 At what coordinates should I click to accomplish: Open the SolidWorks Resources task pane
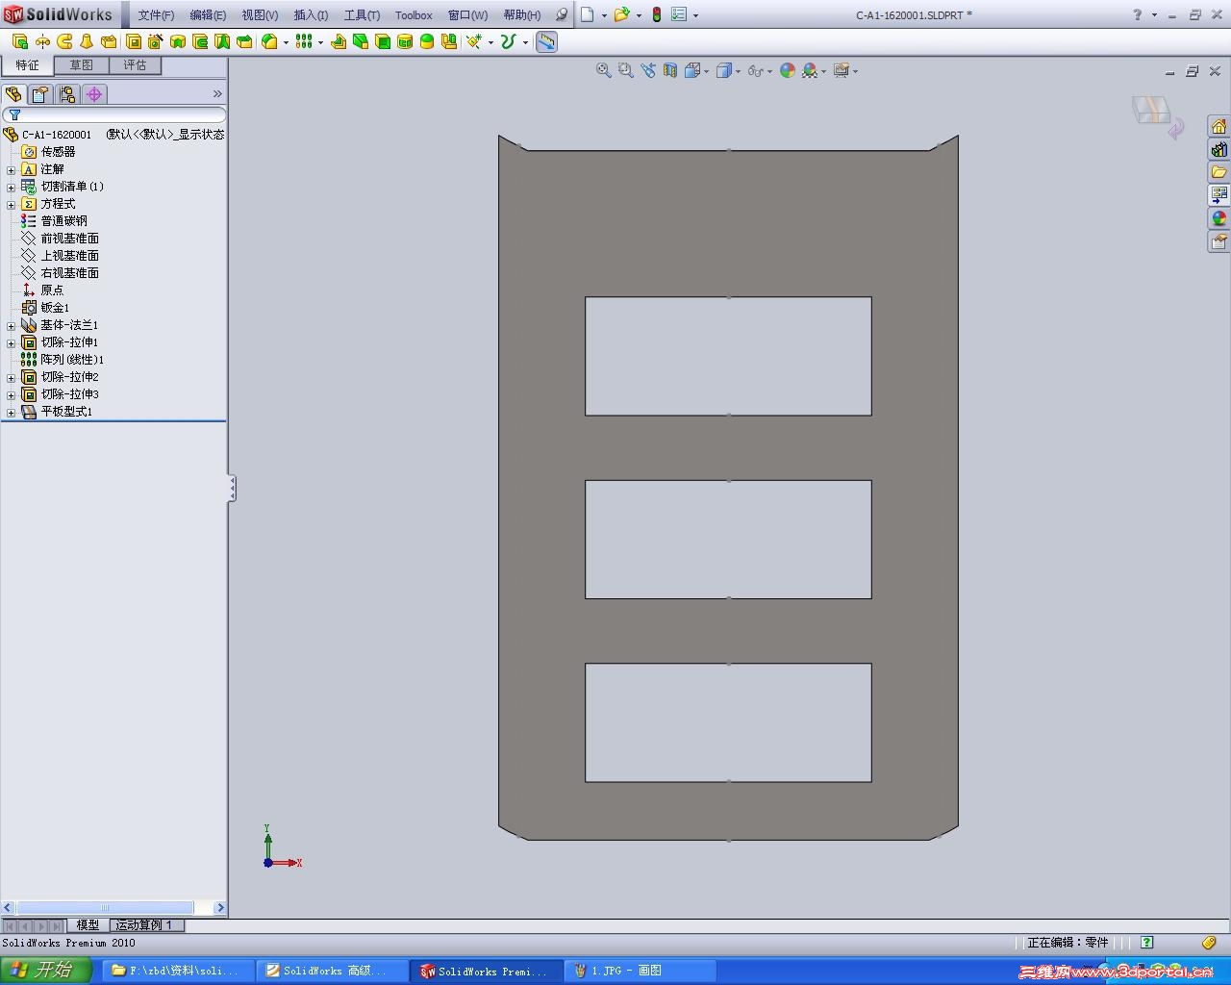[x=1218, y=127]
